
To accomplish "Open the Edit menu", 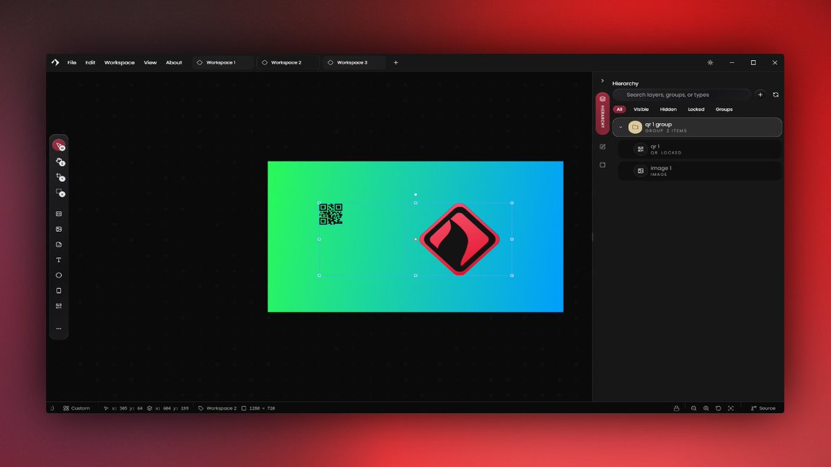I will tap(91, 62).
